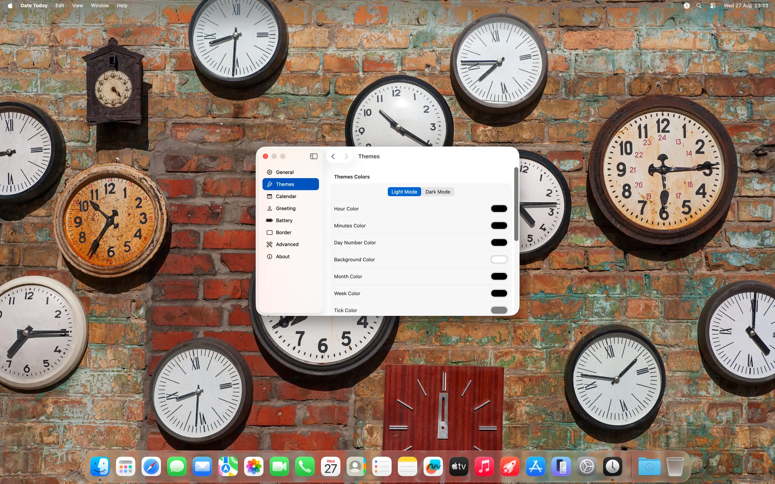Pick the Month Color swatch

pyautogui.click(x=499, y=276)
